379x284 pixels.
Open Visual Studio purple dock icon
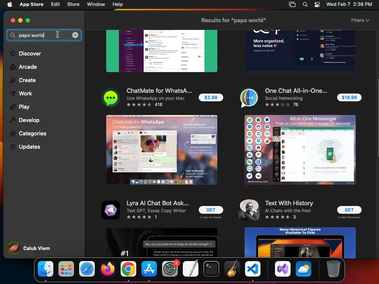click(x=282, y=269)
